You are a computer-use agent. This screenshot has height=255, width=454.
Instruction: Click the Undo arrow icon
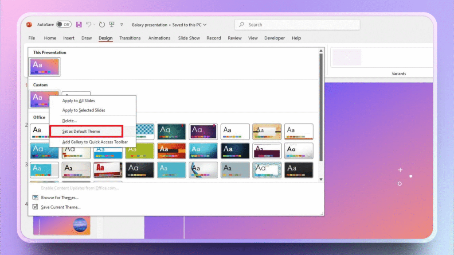point(89,25)
